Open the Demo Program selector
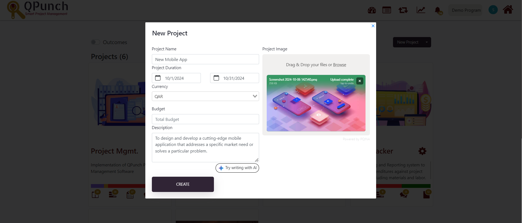 (x=466, y=10)
